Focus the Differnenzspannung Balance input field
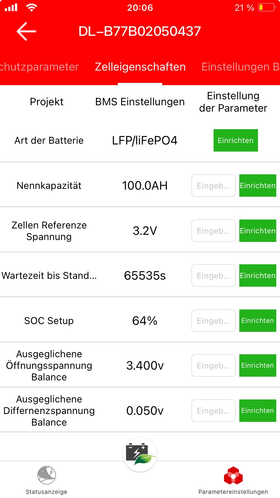This screenshot has height=498, width=280. pos(214,411)
